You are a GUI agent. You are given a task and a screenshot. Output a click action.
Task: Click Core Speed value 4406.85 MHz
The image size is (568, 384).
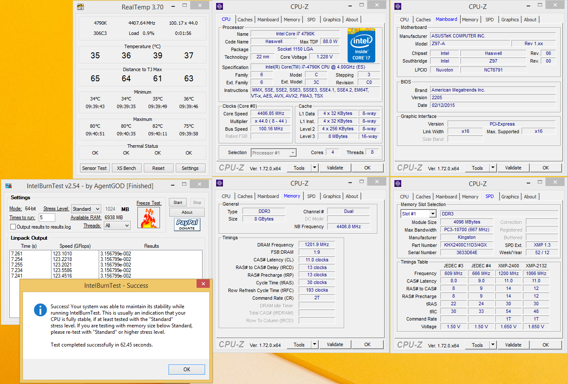click(x=271, y=114)
